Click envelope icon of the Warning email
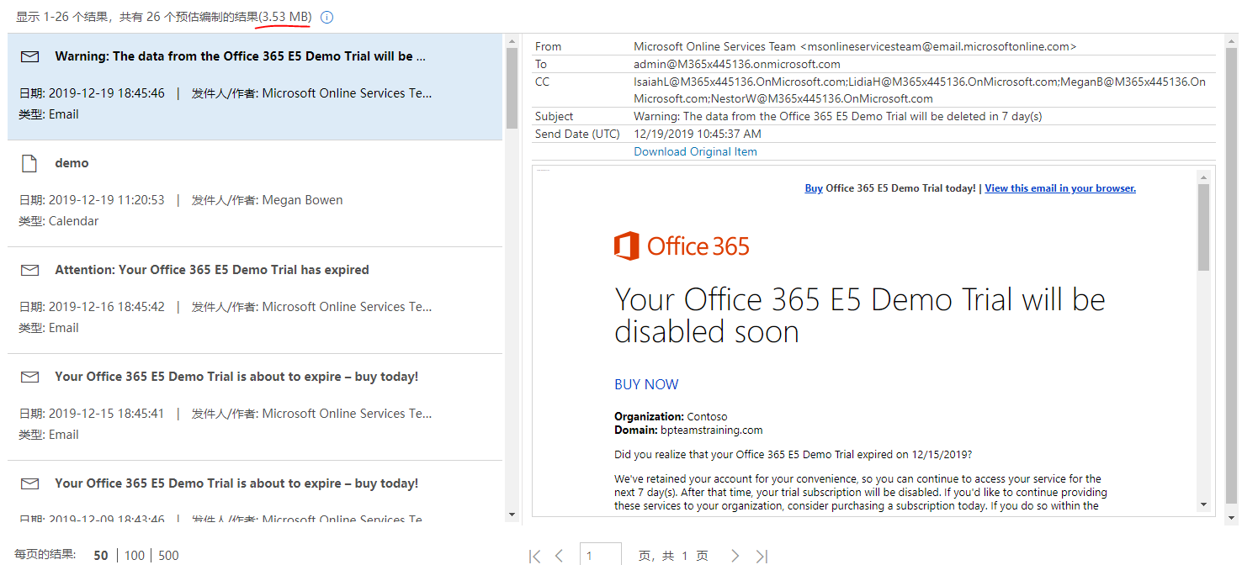The width and height of the screenshot is (1242, 565). point(30,56)
